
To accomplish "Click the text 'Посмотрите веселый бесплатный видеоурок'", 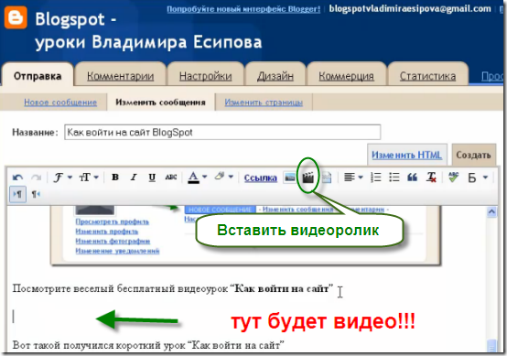I will click(x=120, y=288).
